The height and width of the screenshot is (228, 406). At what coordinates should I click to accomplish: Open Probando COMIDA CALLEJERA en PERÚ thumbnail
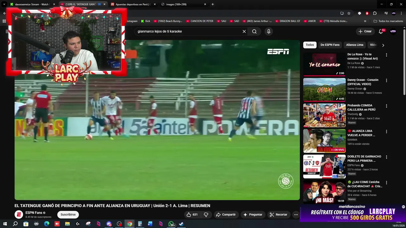click(x=324, y=115)
